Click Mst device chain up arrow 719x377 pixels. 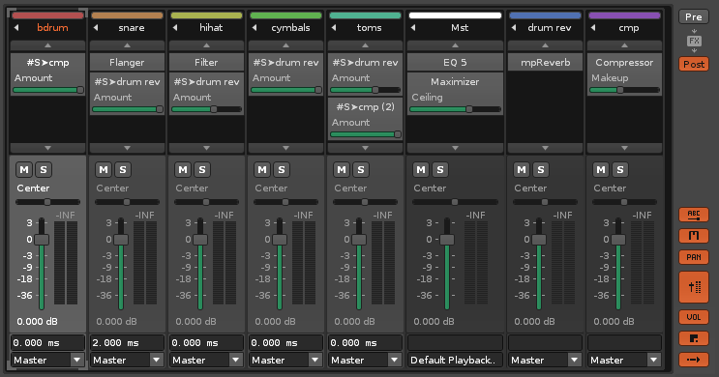(455, 45)
